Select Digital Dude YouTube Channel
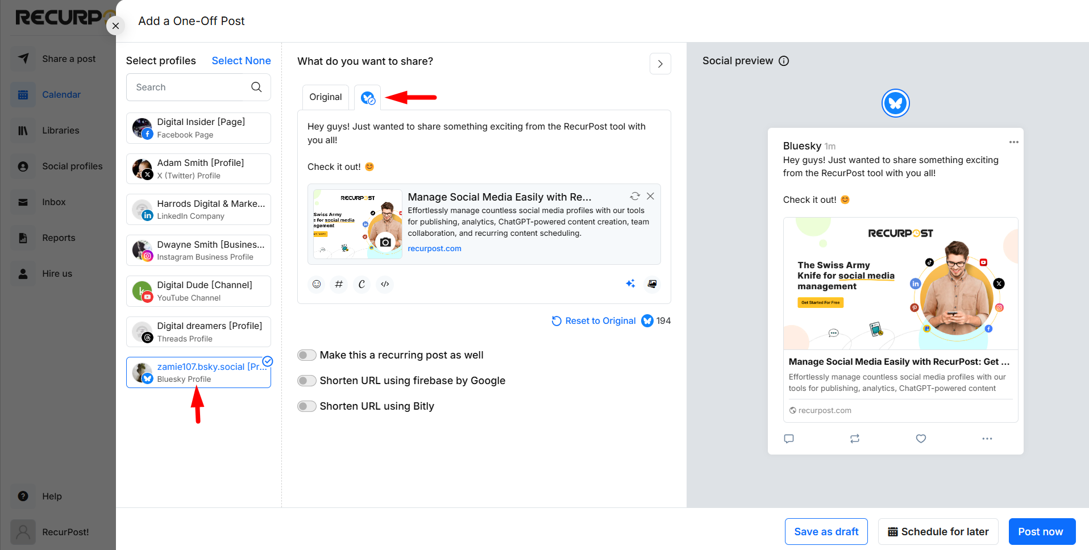The width and height of the screenshot is (1089, 550). pos(198,291)
